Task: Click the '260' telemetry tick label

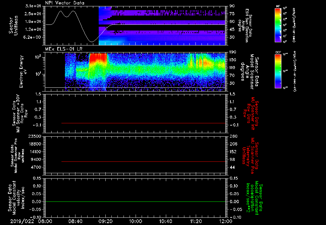Action: 233,136
